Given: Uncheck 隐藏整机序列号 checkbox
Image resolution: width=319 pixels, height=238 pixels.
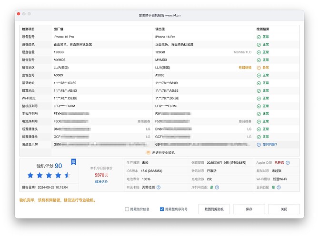Looking at the screenshot, I should click(162, 209).
